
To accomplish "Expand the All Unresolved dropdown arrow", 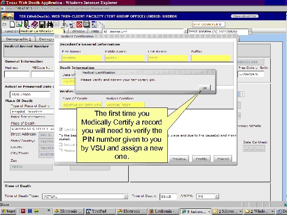I will tap(185, 31).
